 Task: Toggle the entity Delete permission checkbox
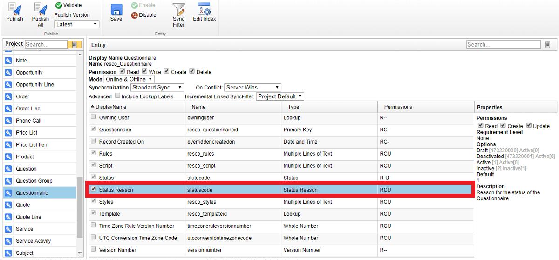click(x=192, y=72)
